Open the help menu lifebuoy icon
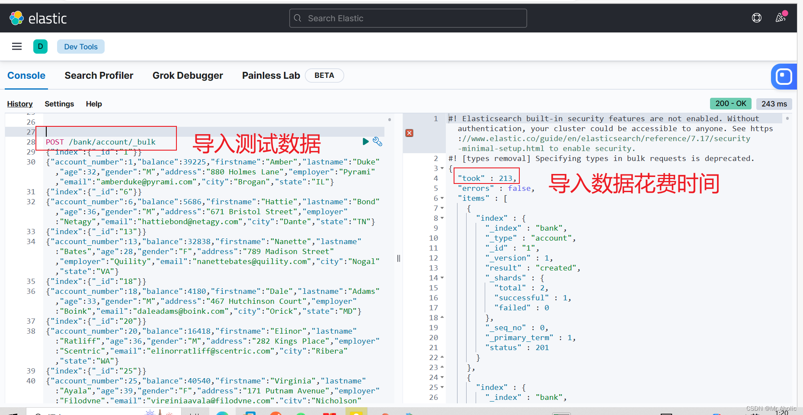The image size is (803, 415). click(757, 18)
